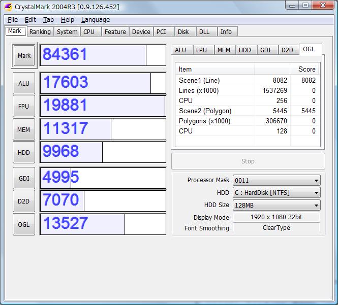This screenshot has height=305, width=338.
Task: Select the Scene1 (Line) row
Action: point(248,80)
